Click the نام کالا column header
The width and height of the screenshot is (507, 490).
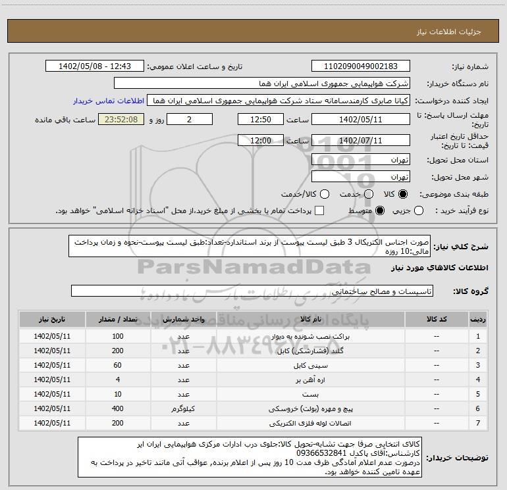point(310,320)
